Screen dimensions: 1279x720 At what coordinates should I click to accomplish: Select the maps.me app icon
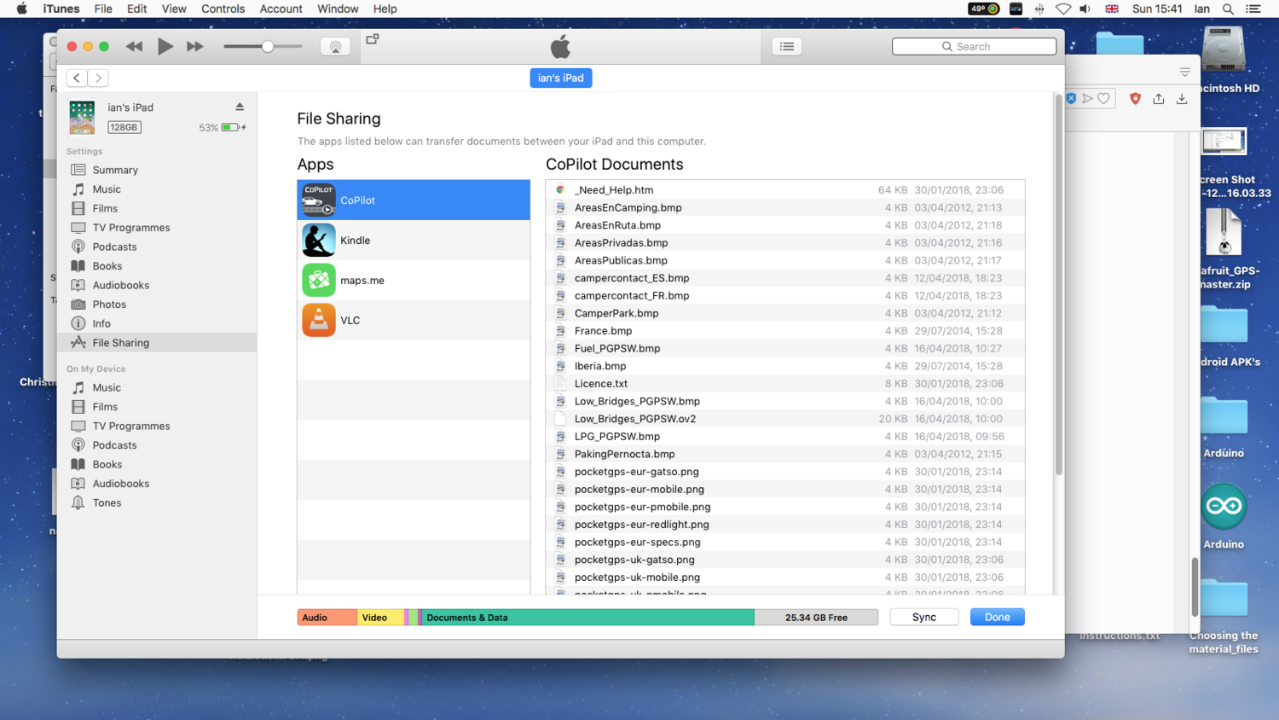coord(318,280)
